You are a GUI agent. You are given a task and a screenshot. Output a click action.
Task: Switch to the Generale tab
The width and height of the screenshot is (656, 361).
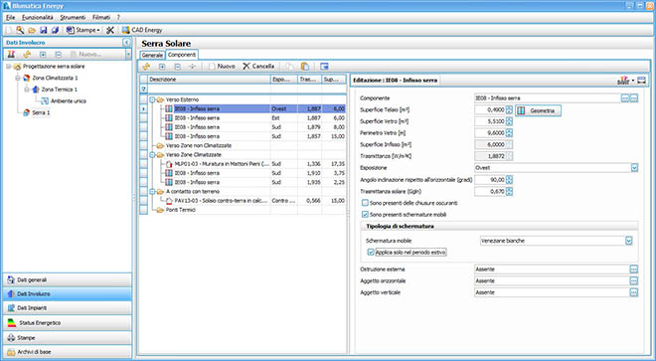coord(152,56)
